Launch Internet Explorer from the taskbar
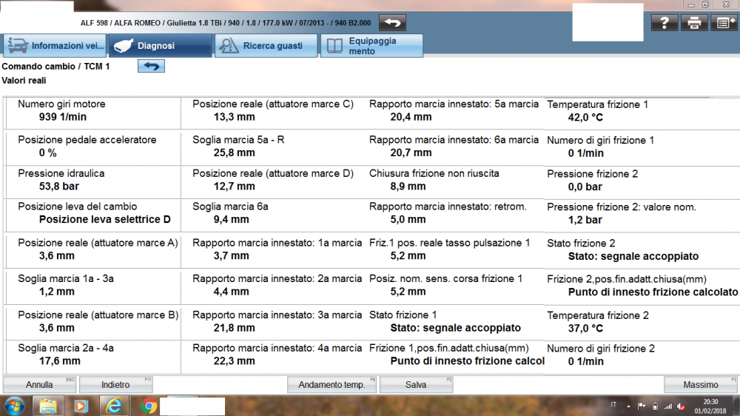Screen dimensions: 740x416 114,406
